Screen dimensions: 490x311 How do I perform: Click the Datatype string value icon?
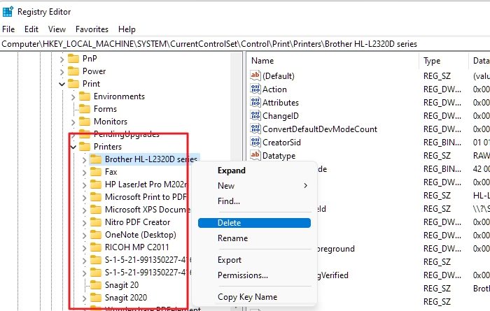pos(255,155)
